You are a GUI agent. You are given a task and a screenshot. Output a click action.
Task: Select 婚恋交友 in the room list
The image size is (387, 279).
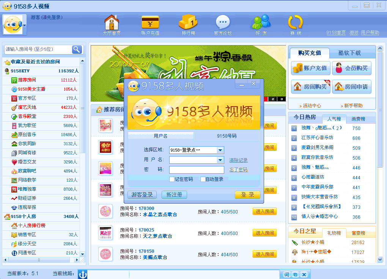pos(41,162)
